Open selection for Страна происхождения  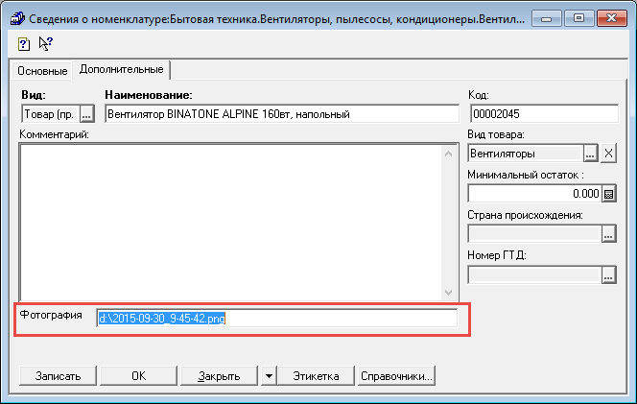pos(607,234)
